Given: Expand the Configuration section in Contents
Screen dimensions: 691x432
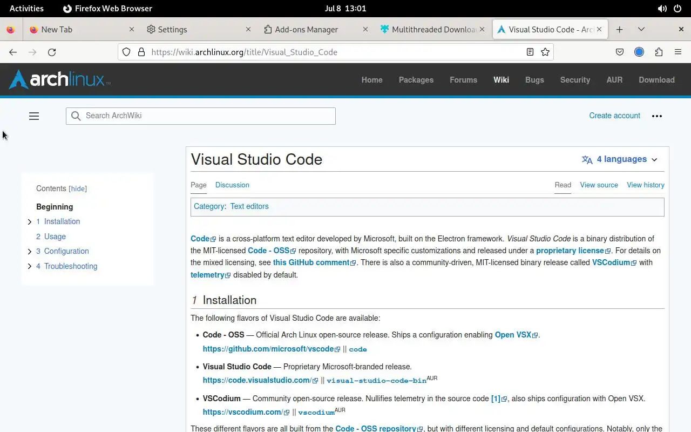Looking at the screenshot, I should pos(30,252).
